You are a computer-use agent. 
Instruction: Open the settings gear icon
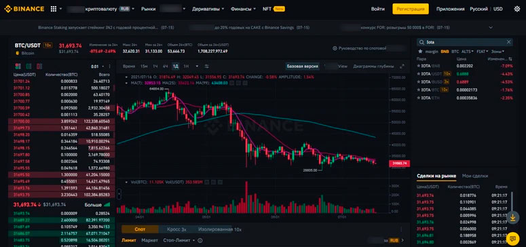pyautogui.click(x=517, y=9)
